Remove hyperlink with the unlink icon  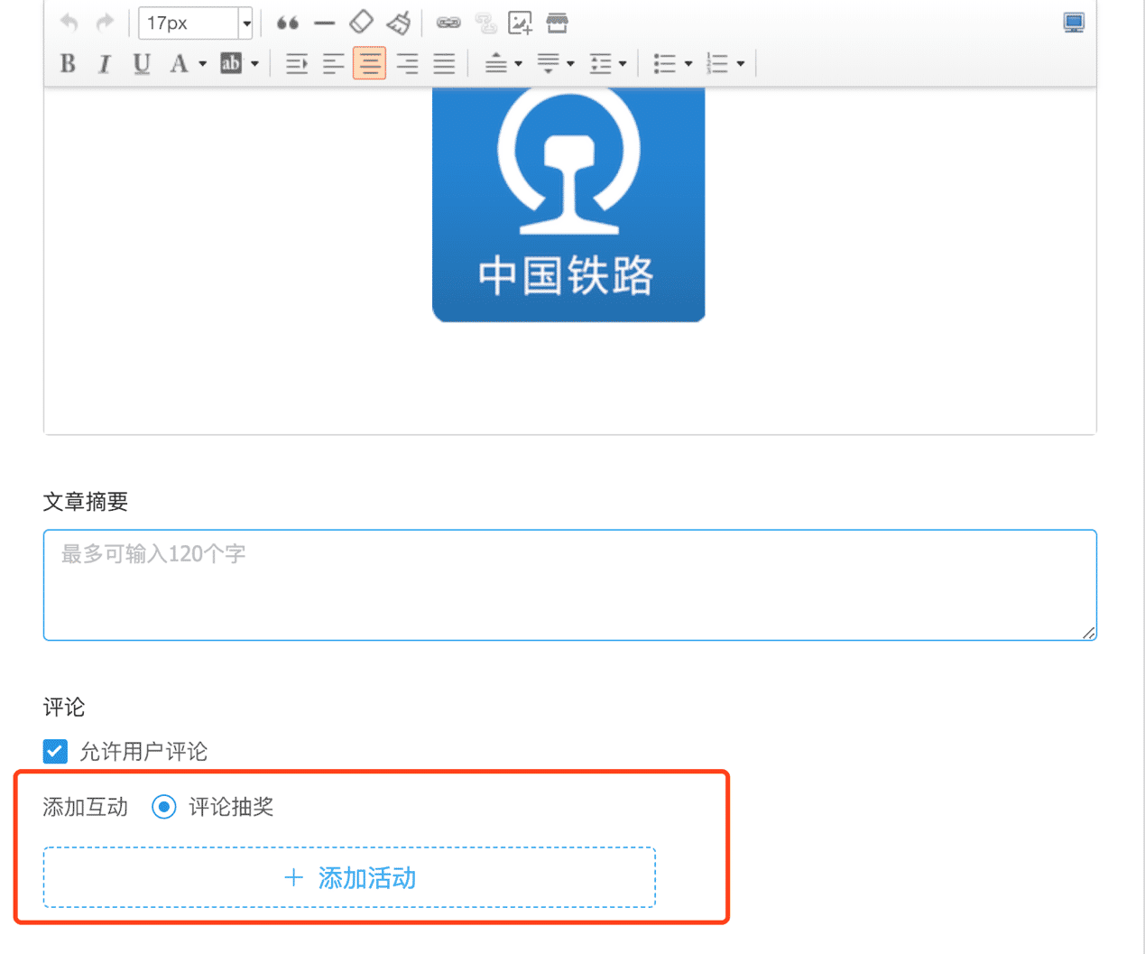click(x=485, y=23)
